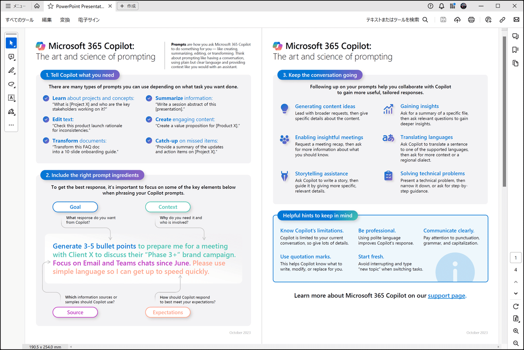Rotate the page view clockwise
Viewport: 524px width, 350px height.
coord(516,306)
